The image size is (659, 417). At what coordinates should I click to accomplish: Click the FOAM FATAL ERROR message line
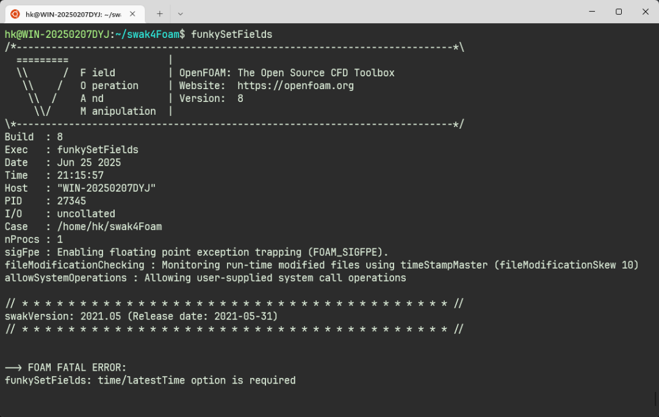tap(77, 368)
